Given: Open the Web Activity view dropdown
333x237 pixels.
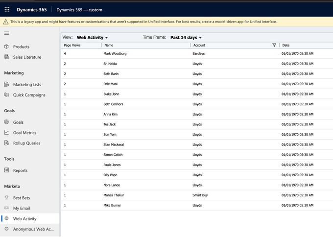Looking at the screenshot, I should pos(92,38).
